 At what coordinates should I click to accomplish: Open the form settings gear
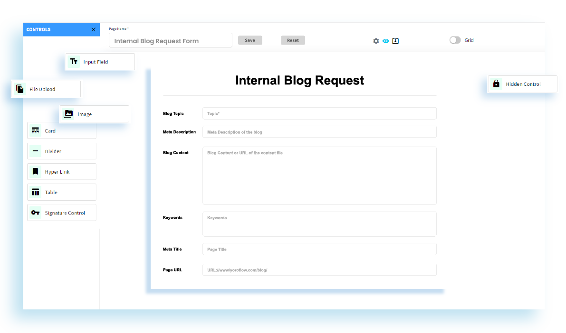(376, 41)
